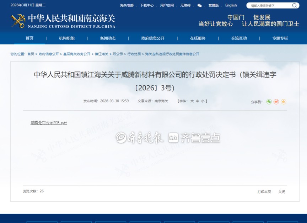The height and width of the screenshot is (223, 307).
Task: Open the 机构职能 navigation menu
Action: pyautogui.click(x=66, y=38)
